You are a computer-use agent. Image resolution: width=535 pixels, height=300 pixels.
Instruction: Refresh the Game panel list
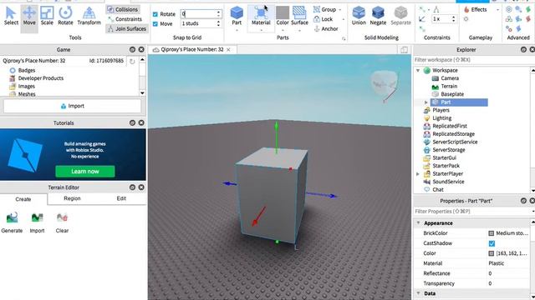[132, 61]
